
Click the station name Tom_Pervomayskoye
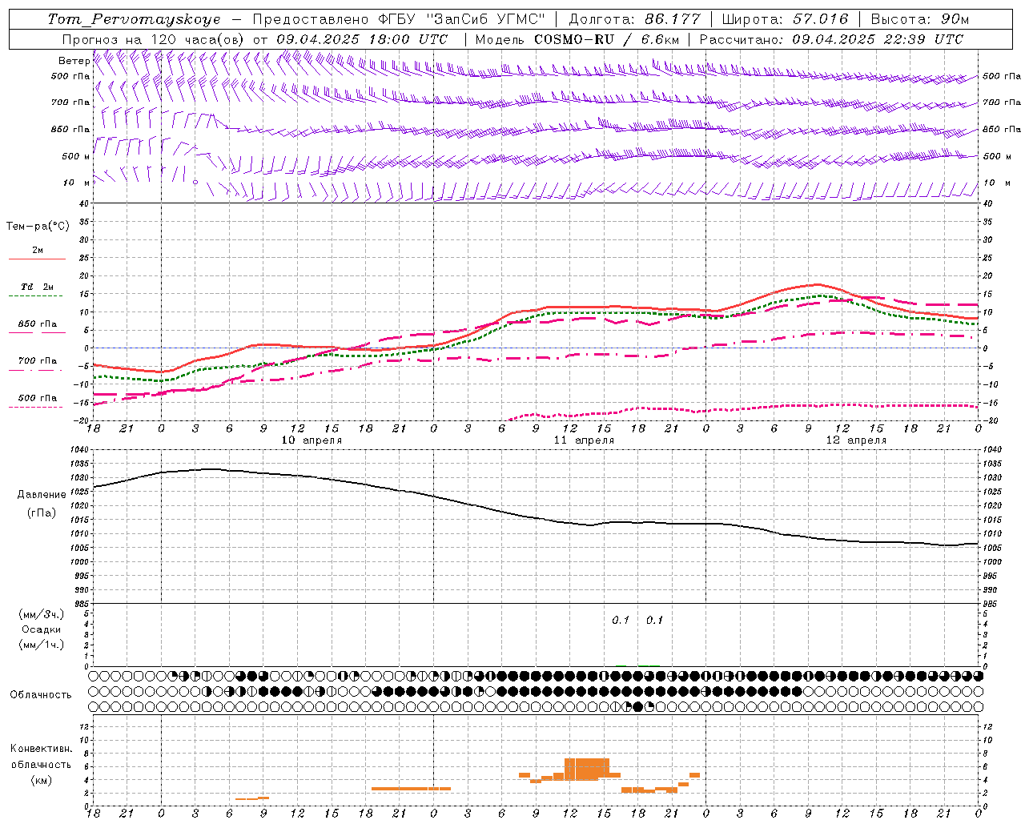click(134, 19)
